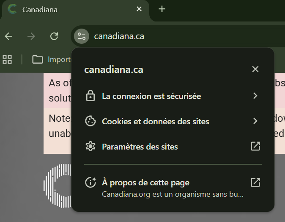Click the canadiana.ca URL in the address bar
The height and width of the screenshot is (222, 285).
point(119,36)
